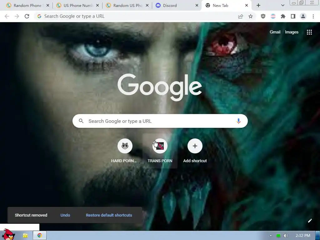The height and width of the screenshot is (240, 320).
Task: Bookmark this tab with the star icon
Action: point(251,16)
